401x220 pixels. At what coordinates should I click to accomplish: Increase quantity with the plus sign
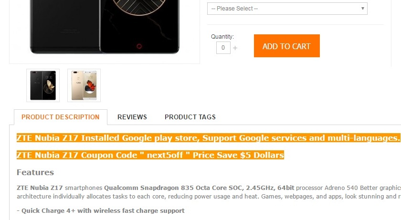[x=235, y=48]
